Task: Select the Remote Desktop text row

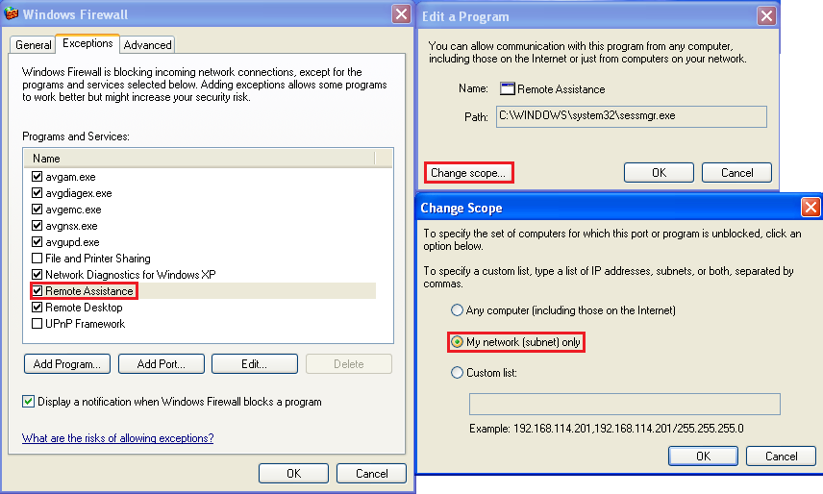Action: [x=84, y=308]
